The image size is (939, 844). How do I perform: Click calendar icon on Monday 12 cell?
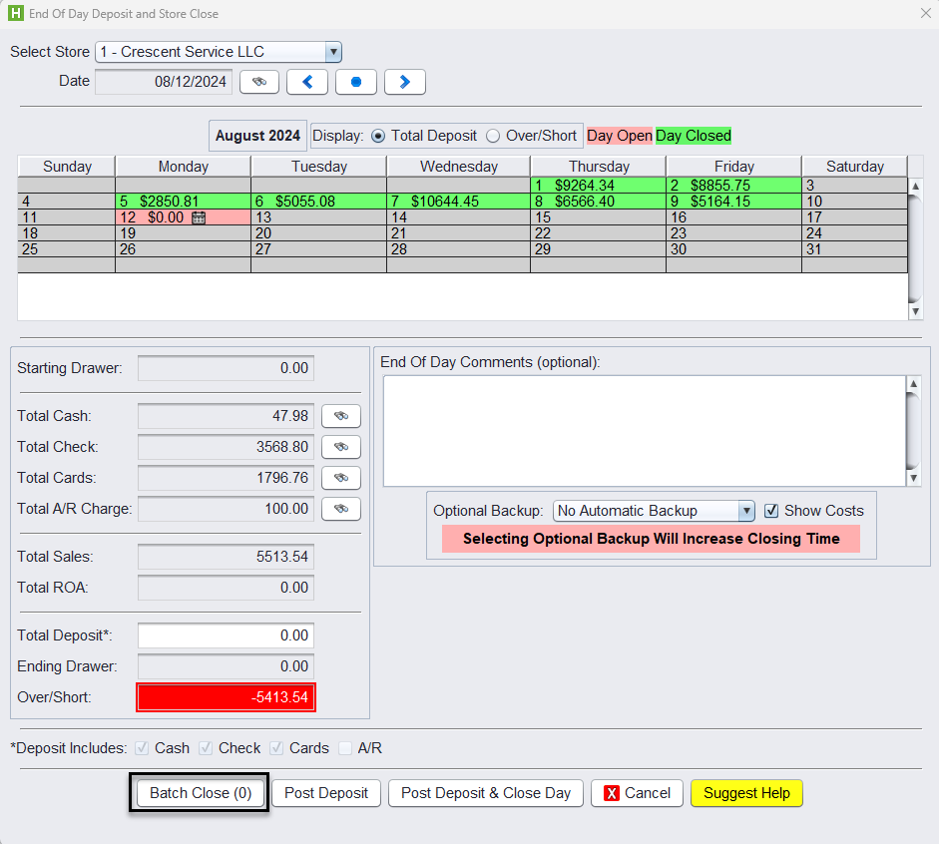coord(199,217)
